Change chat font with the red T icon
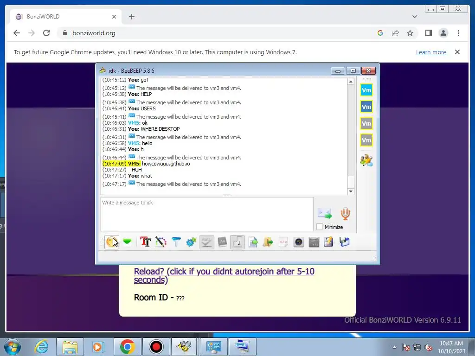475x356 pixels. pos(145,242)
